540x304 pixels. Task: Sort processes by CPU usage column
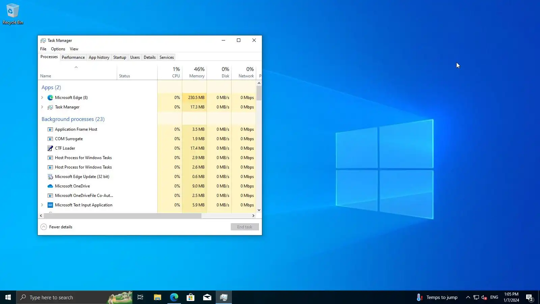point(170,72)
